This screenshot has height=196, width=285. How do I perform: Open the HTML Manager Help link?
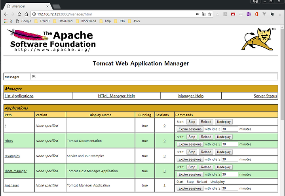coord(116,96)
